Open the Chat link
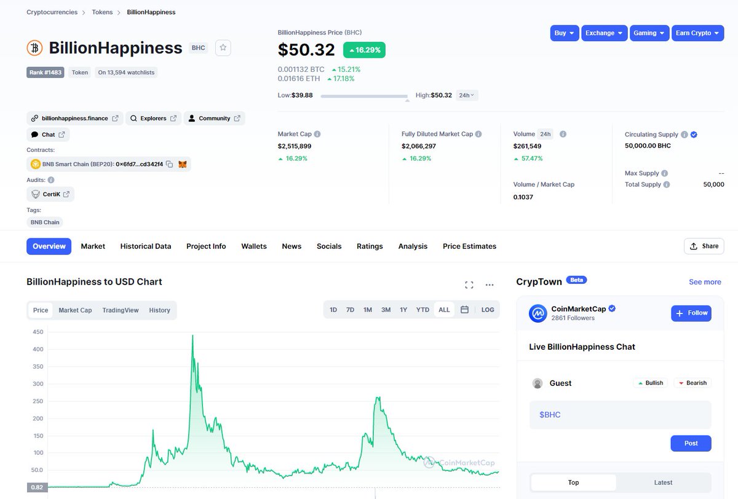This screenshot has height=499, width=738. [x=48, y=135]
